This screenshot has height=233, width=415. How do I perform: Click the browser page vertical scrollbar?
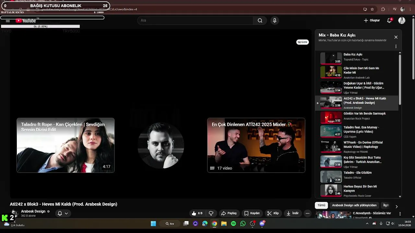[413, 49]
